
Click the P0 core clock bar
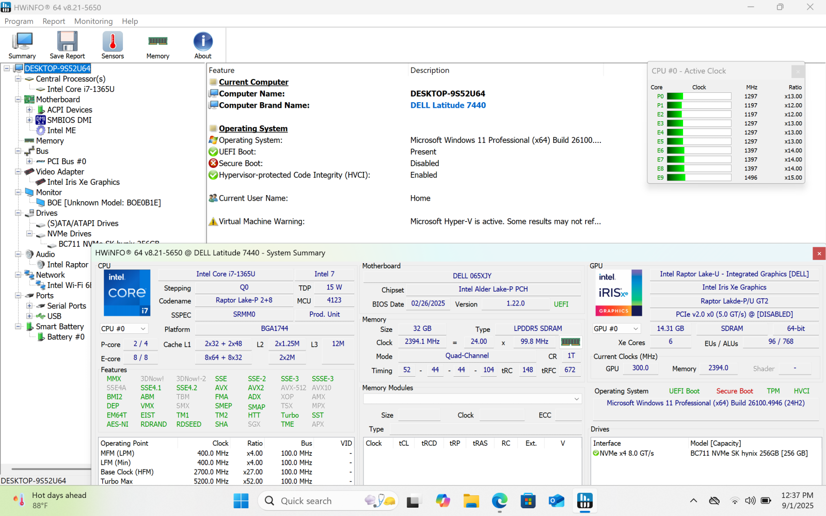pos(699,96)
